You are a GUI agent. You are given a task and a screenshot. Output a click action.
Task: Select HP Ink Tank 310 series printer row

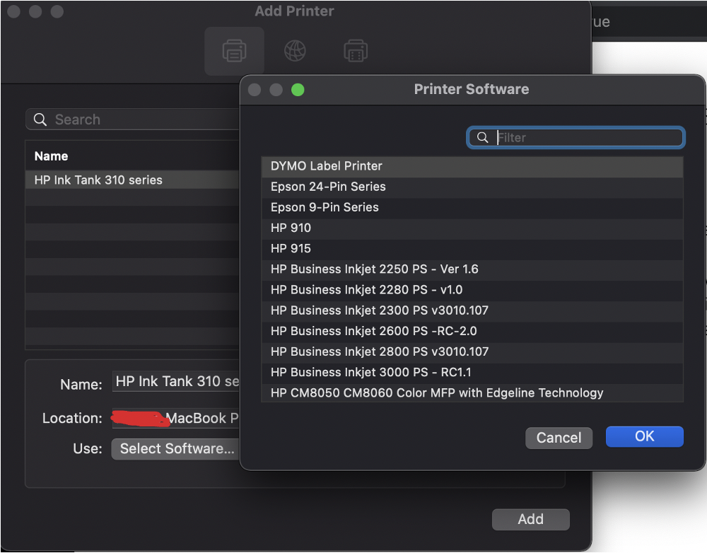point(133,180)
